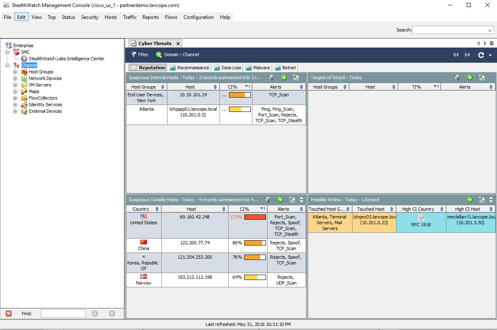The width and height of the screenshot is (497, 330).
Task: Select the Reputation tab
Action: [148, 68]
